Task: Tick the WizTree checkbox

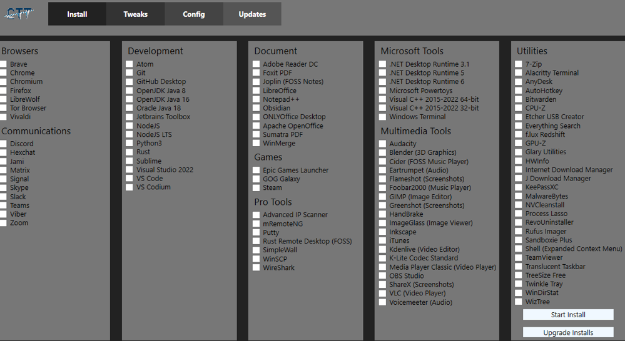Action: tap(519, 302)
